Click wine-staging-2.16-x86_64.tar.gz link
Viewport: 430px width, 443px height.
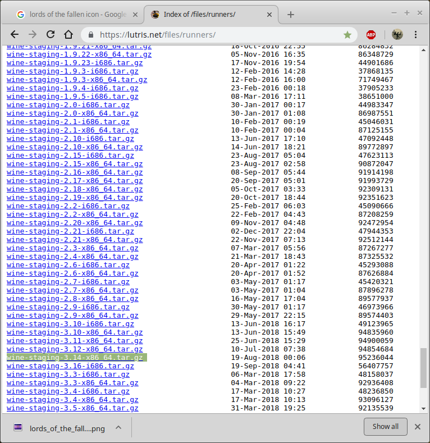[x=75, y=172]
